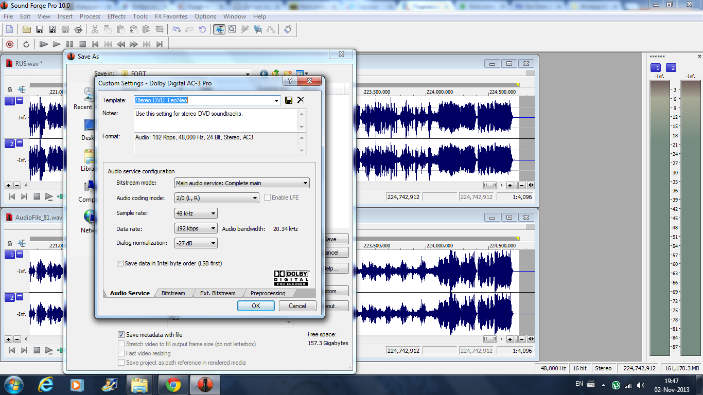703x395 pixels.
Task: Toggle Fast video resizing checkbox
Action: pyautogui.click(x=121, y=353)
